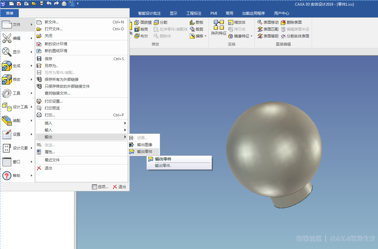Expand the 显示 category in left menu

(x=18, y=52)
